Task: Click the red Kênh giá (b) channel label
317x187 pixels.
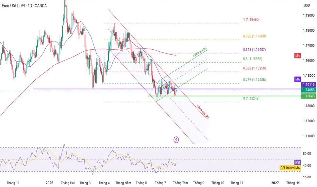Action: [203, 112]
